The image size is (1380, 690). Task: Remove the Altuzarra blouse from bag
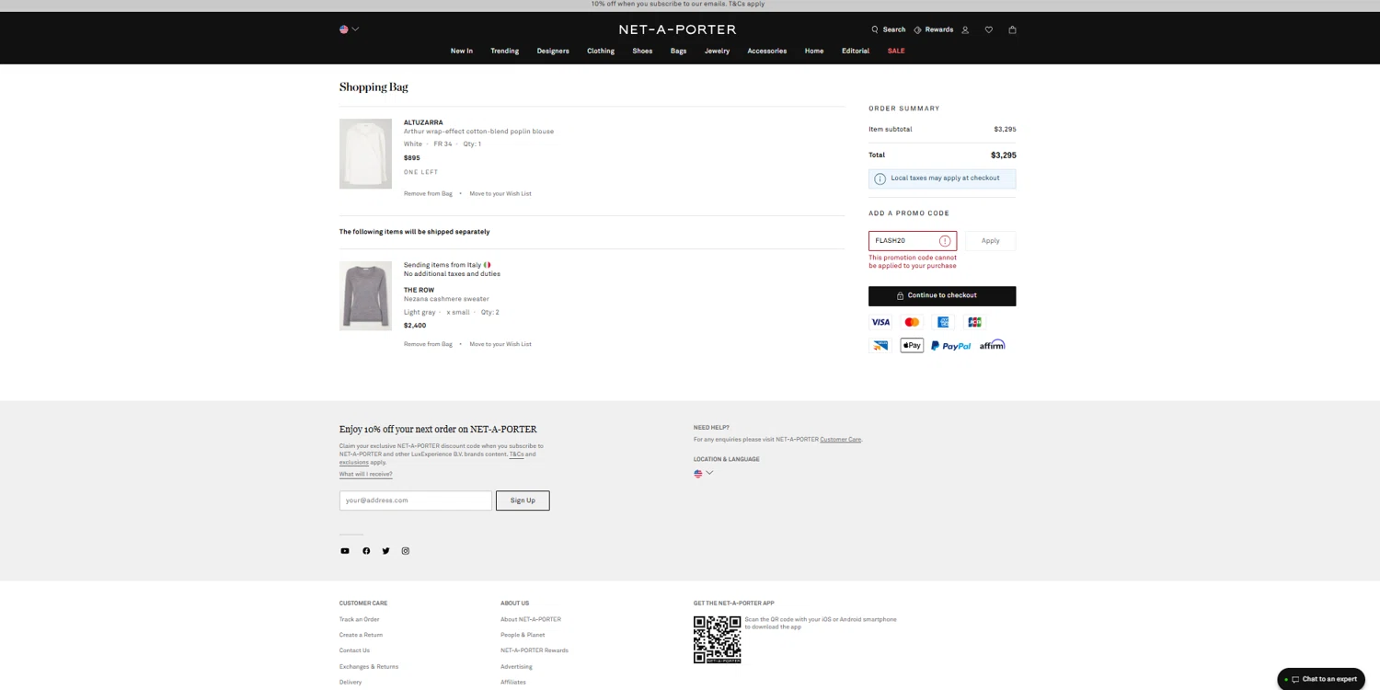428,193
